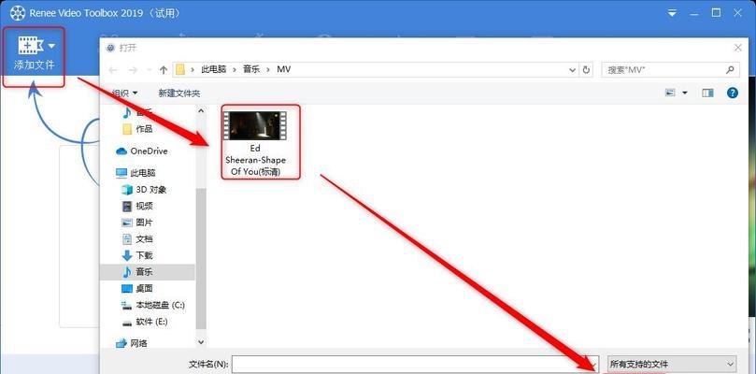Click the 下载 blue arrow icon
The height and width of the screenshot is (374, 756).
point(127,255)
